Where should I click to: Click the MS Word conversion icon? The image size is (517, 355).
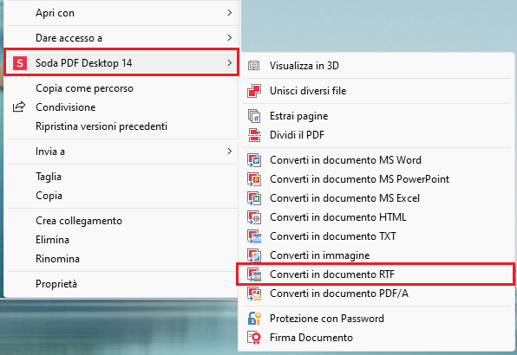tap(254, 160)
